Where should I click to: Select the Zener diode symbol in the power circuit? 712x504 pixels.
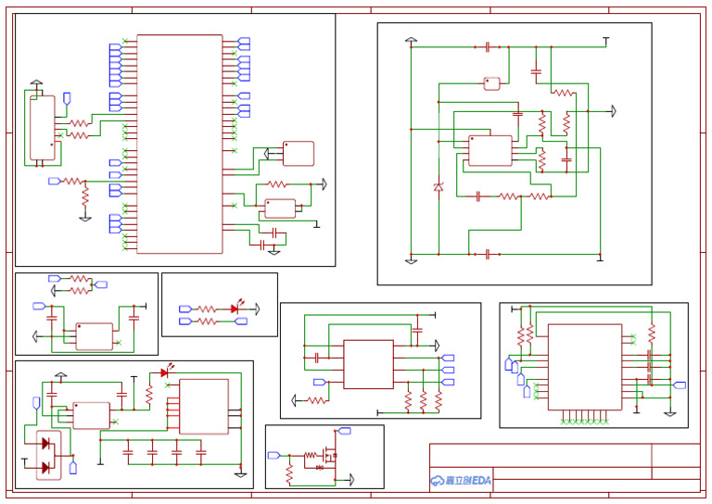(x=439, y=186)
